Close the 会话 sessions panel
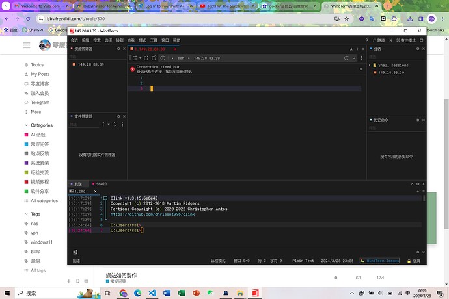This screenshot has height=299, width=449. pyautogui.click(x=424, y=49)
